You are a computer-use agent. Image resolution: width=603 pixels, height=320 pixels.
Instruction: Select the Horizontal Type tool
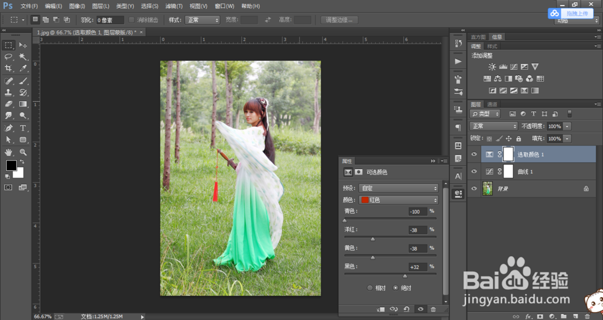[x=23, y=128]
